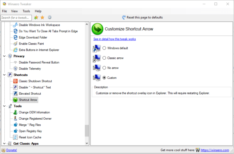Image resolution: width=234 pixels, height=154 pixels.
Task: Click the Disable Shortcut Text icon
Action: coord(15,87)
